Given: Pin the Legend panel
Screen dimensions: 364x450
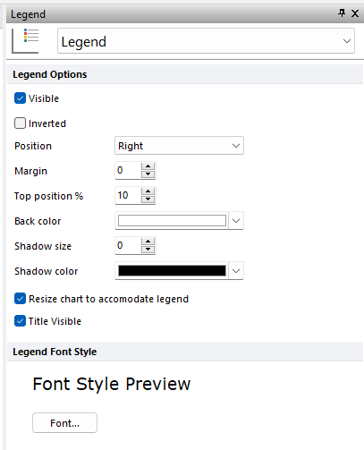Looking at the screenshot, I should click(342, 13).
